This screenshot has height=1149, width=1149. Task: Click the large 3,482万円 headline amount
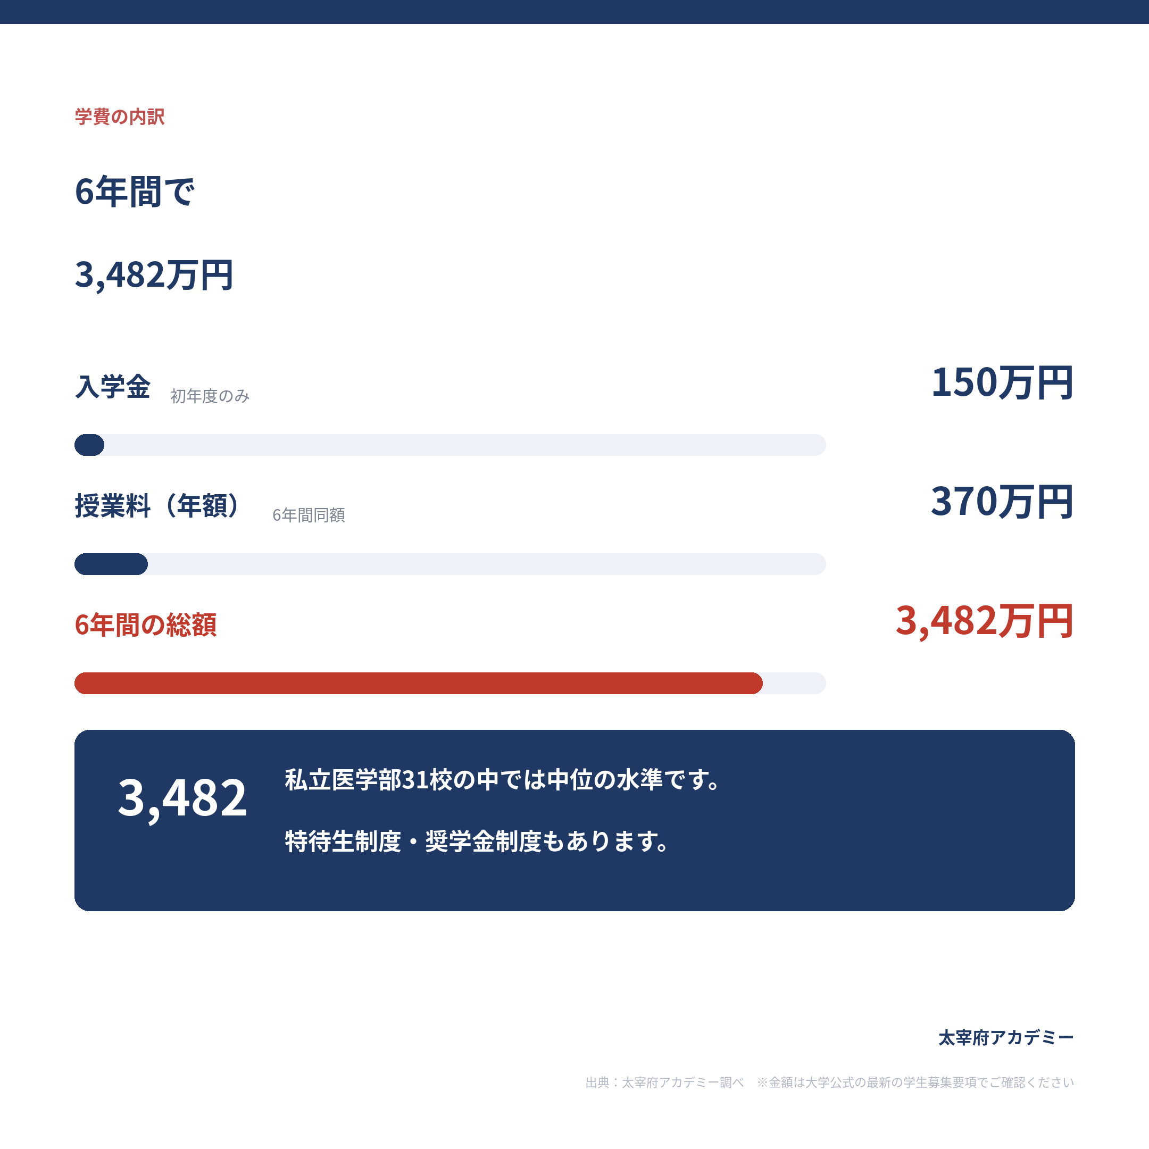[154, 275]
